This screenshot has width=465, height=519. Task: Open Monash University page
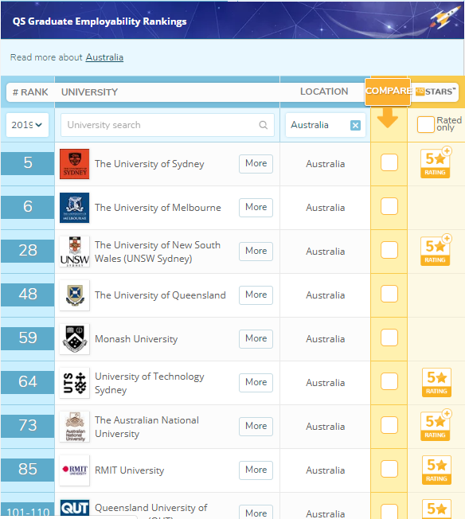click(136, 339)
